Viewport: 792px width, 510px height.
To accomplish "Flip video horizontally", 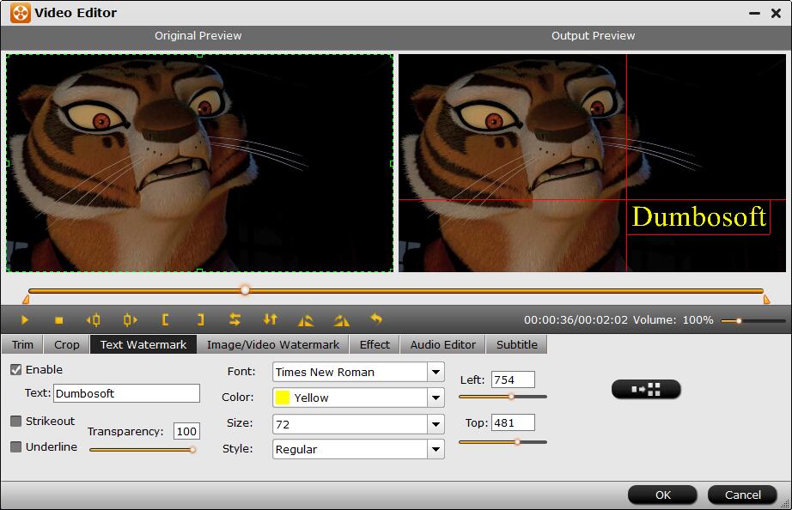I will click(235, 320).
